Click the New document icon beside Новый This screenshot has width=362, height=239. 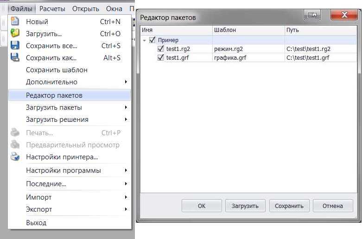click(x=15, y=21)
